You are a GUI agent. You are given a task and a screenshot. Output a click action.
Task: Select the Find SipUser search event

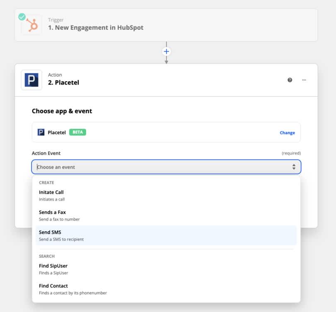pyautogui.click(x=166, y=269)
